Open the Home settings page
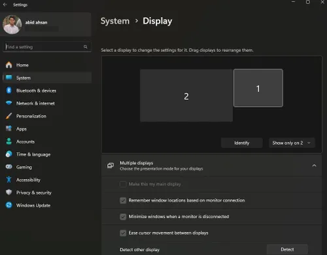This screenshot has width=327, height=255. point(47,65)
